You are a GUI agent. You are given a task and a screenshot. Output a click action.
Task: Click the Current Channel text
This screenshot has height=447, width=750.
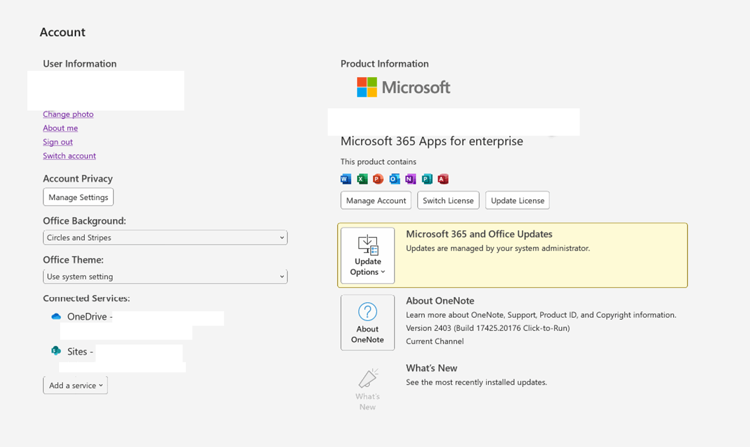click(435, 341)
